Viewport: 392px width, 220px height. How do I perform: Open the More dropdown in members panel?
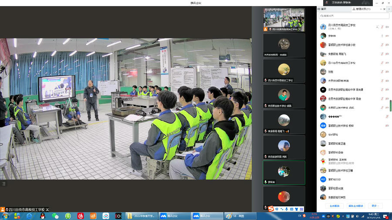375,206
